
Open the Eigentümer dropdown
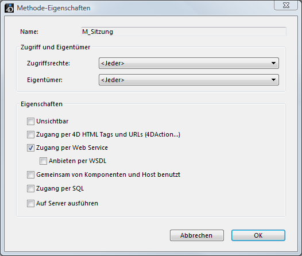pyautogui.click(x=189, y=80)
